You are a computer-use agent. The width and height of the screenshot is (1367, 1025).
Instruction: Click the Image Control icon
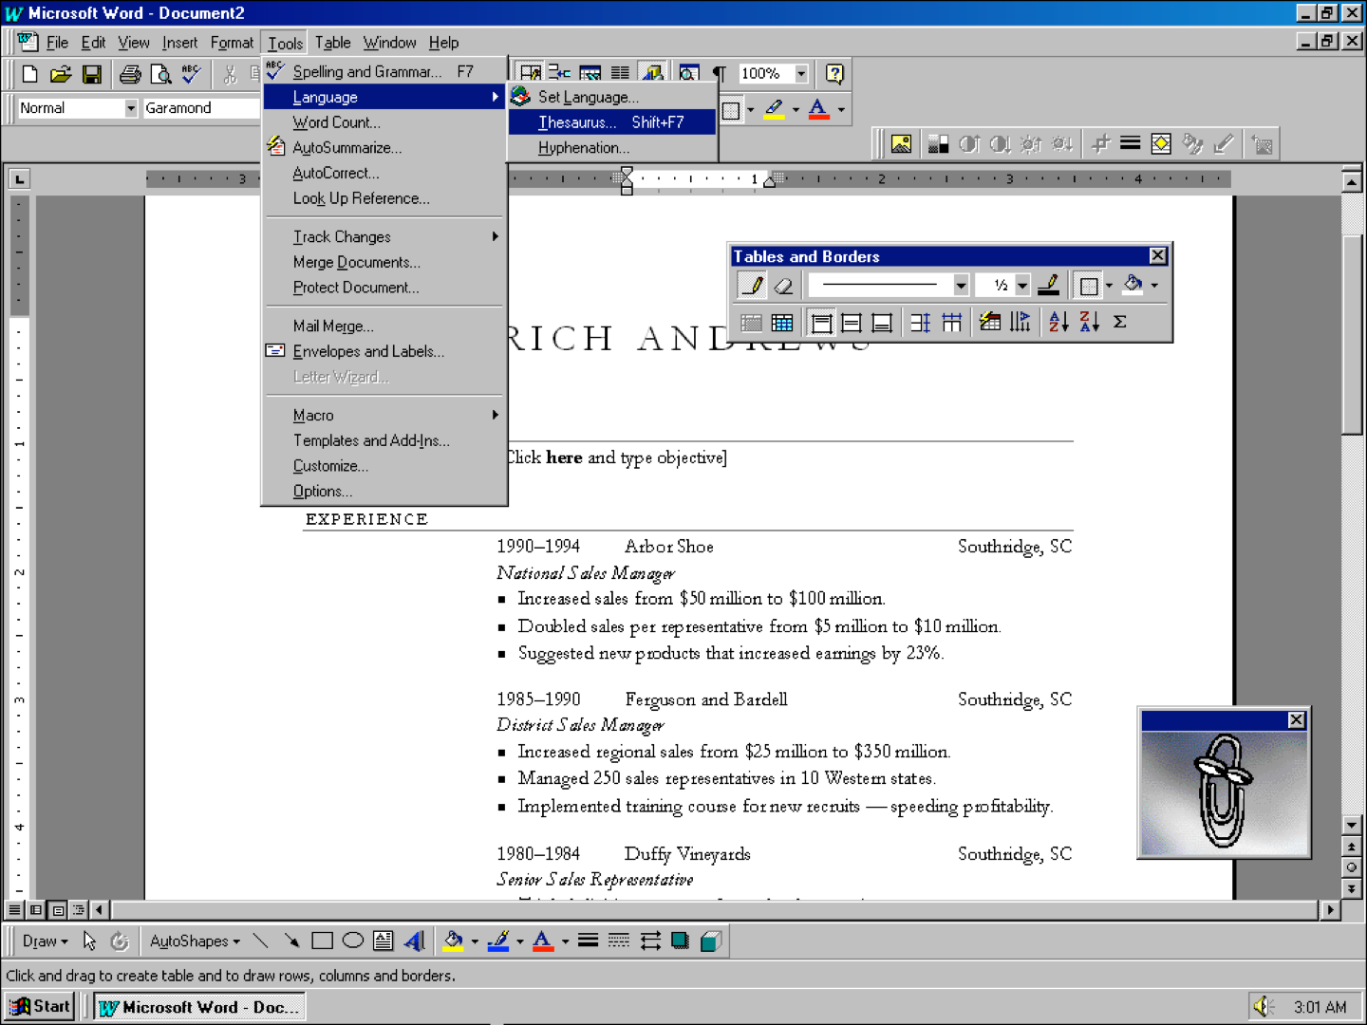coord(938,144)
